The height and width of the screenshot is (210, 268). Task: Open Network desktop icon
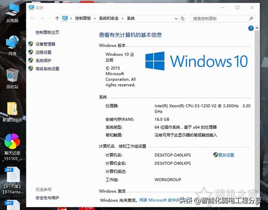tap(12, 45)
